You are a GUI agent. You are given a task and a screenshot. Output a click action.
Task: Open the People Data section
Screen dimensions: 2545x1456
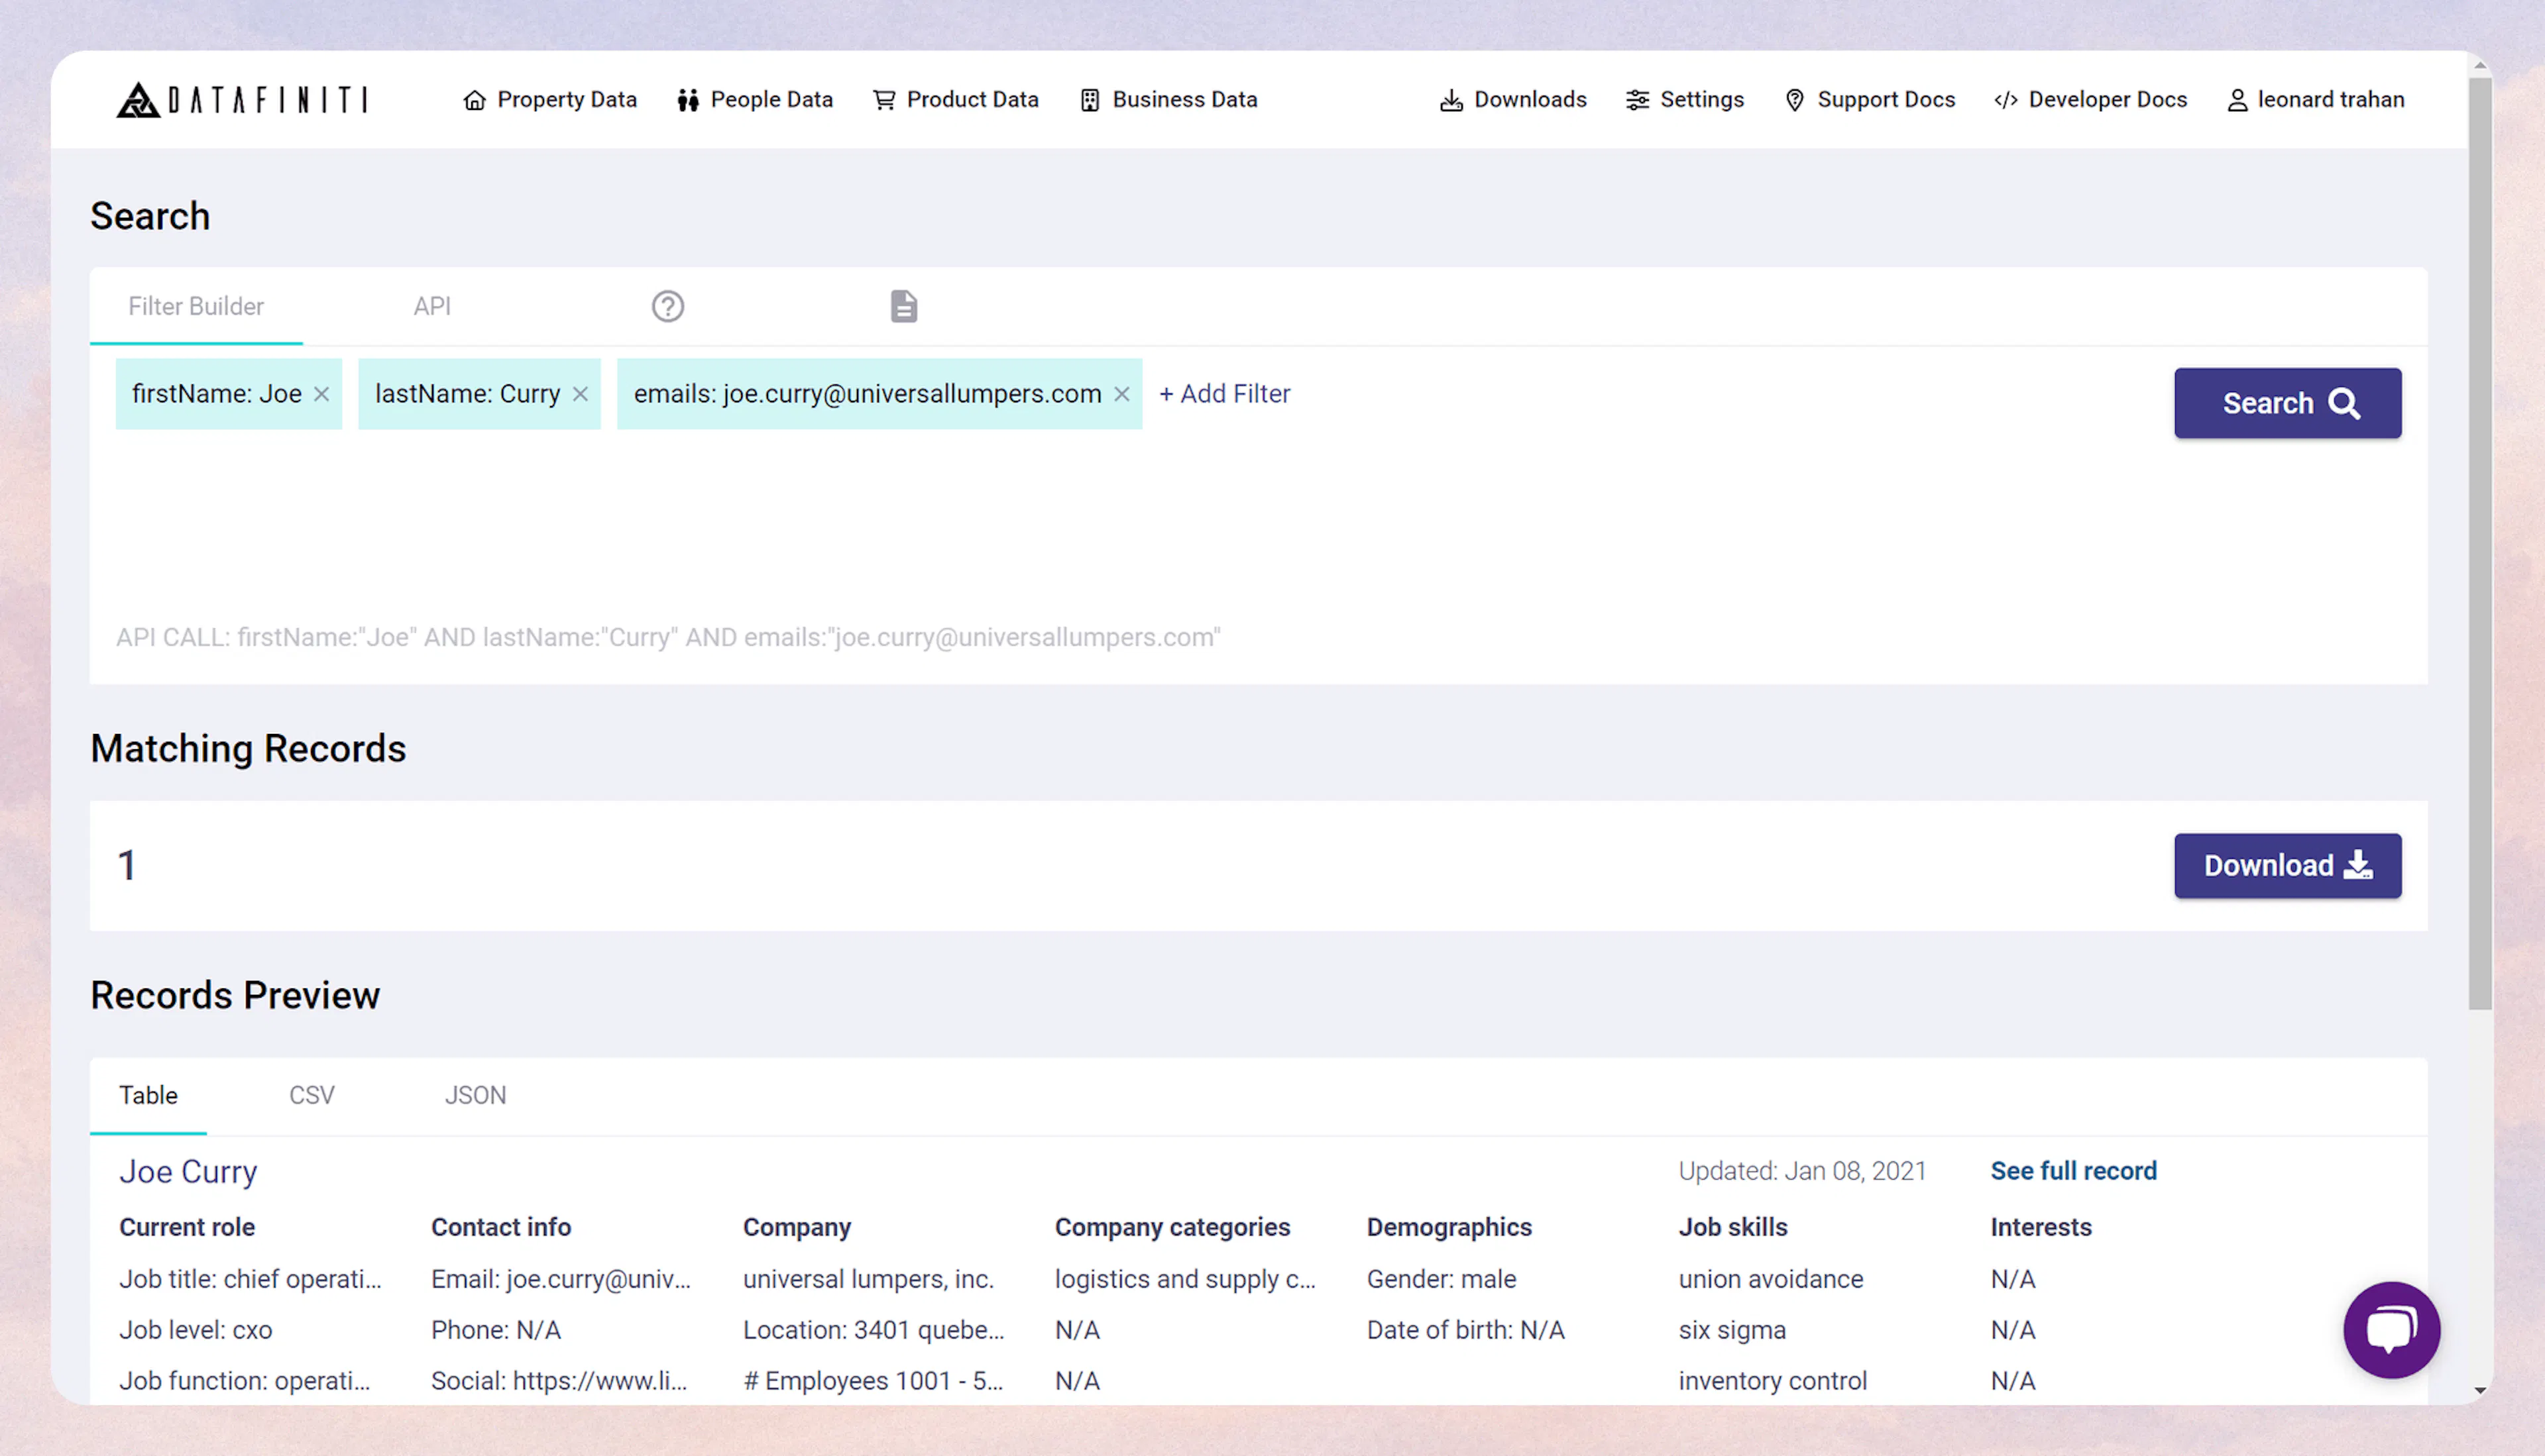pos(756,99)
